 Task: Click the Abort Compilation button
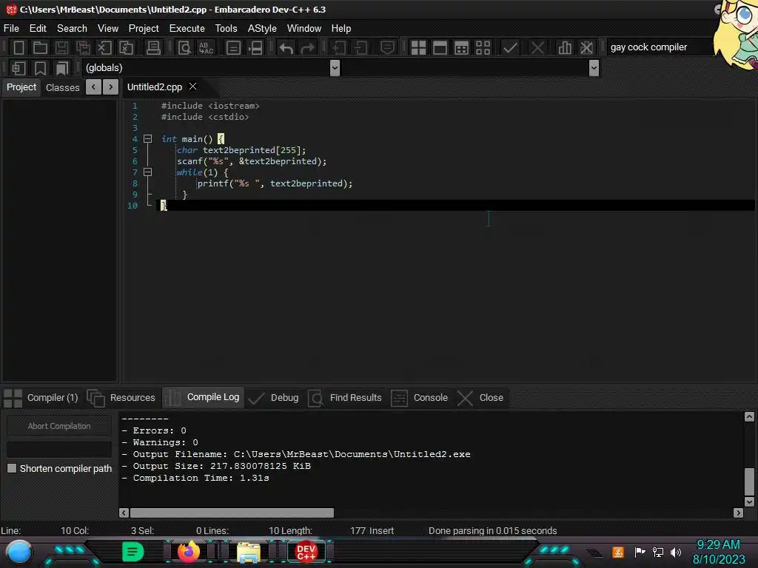click(x=59, y=426)
